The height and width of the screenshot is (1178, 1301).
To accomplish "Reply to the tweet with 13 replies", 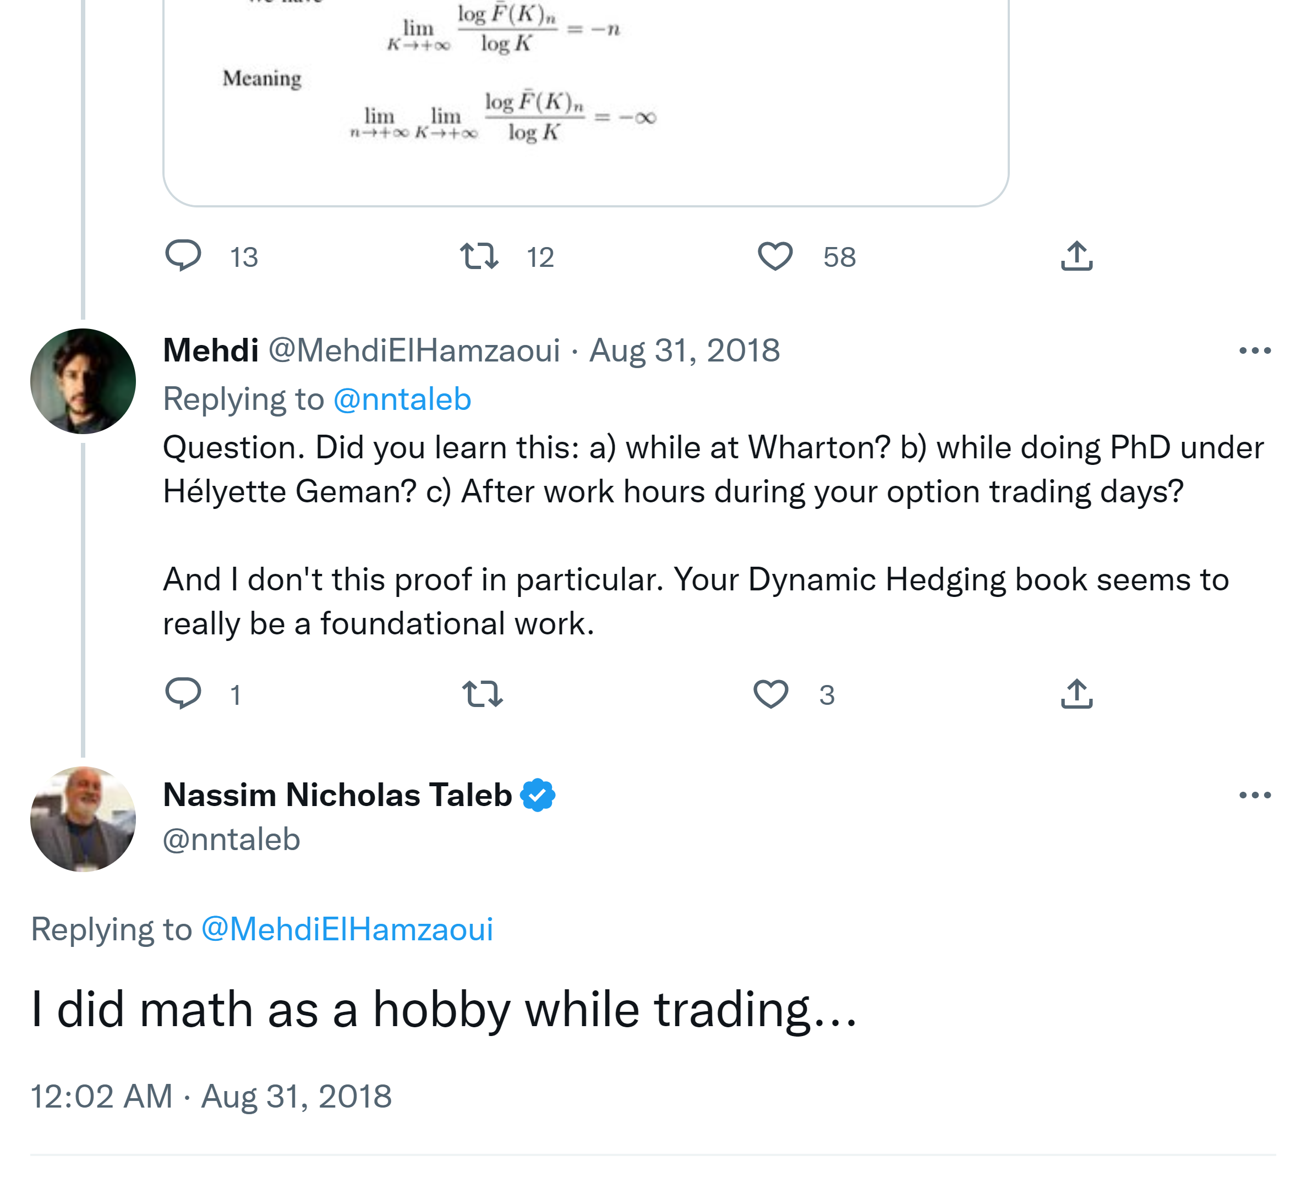I will pyautogui.click(x=183, y=255).
